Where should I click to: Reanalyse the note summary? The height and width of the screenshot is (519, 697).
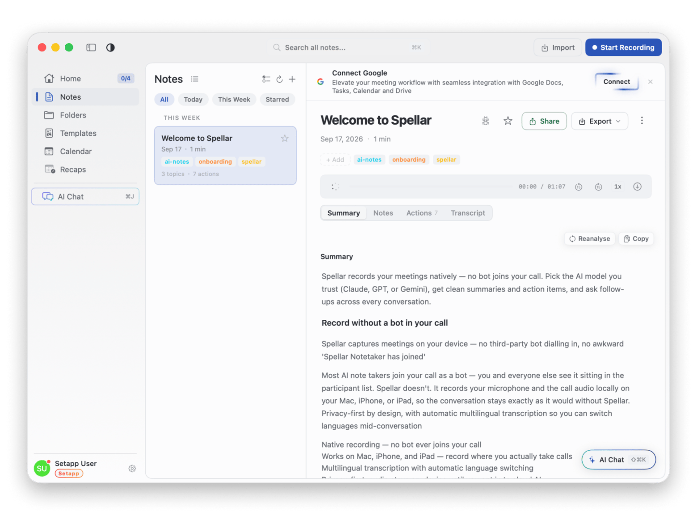[590, 239]
